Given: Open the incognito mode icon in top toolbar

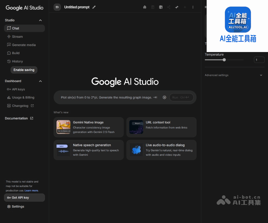Looking at the screenshot, I should click(x=145, y=7).
